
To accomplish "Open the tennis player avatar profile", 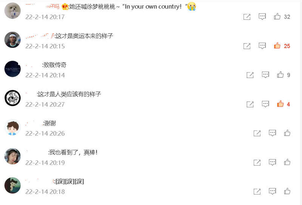I will point(12,40).
